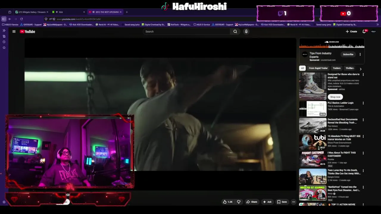The width and height of the screenshot is (381, 214).
Task: Open the site shield security icon
Action: coord(46,19)
